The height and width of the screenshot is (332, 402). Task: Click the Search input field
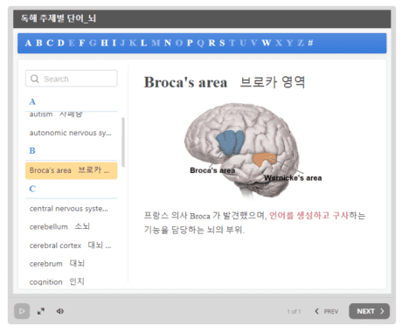[x=72, y=79]
